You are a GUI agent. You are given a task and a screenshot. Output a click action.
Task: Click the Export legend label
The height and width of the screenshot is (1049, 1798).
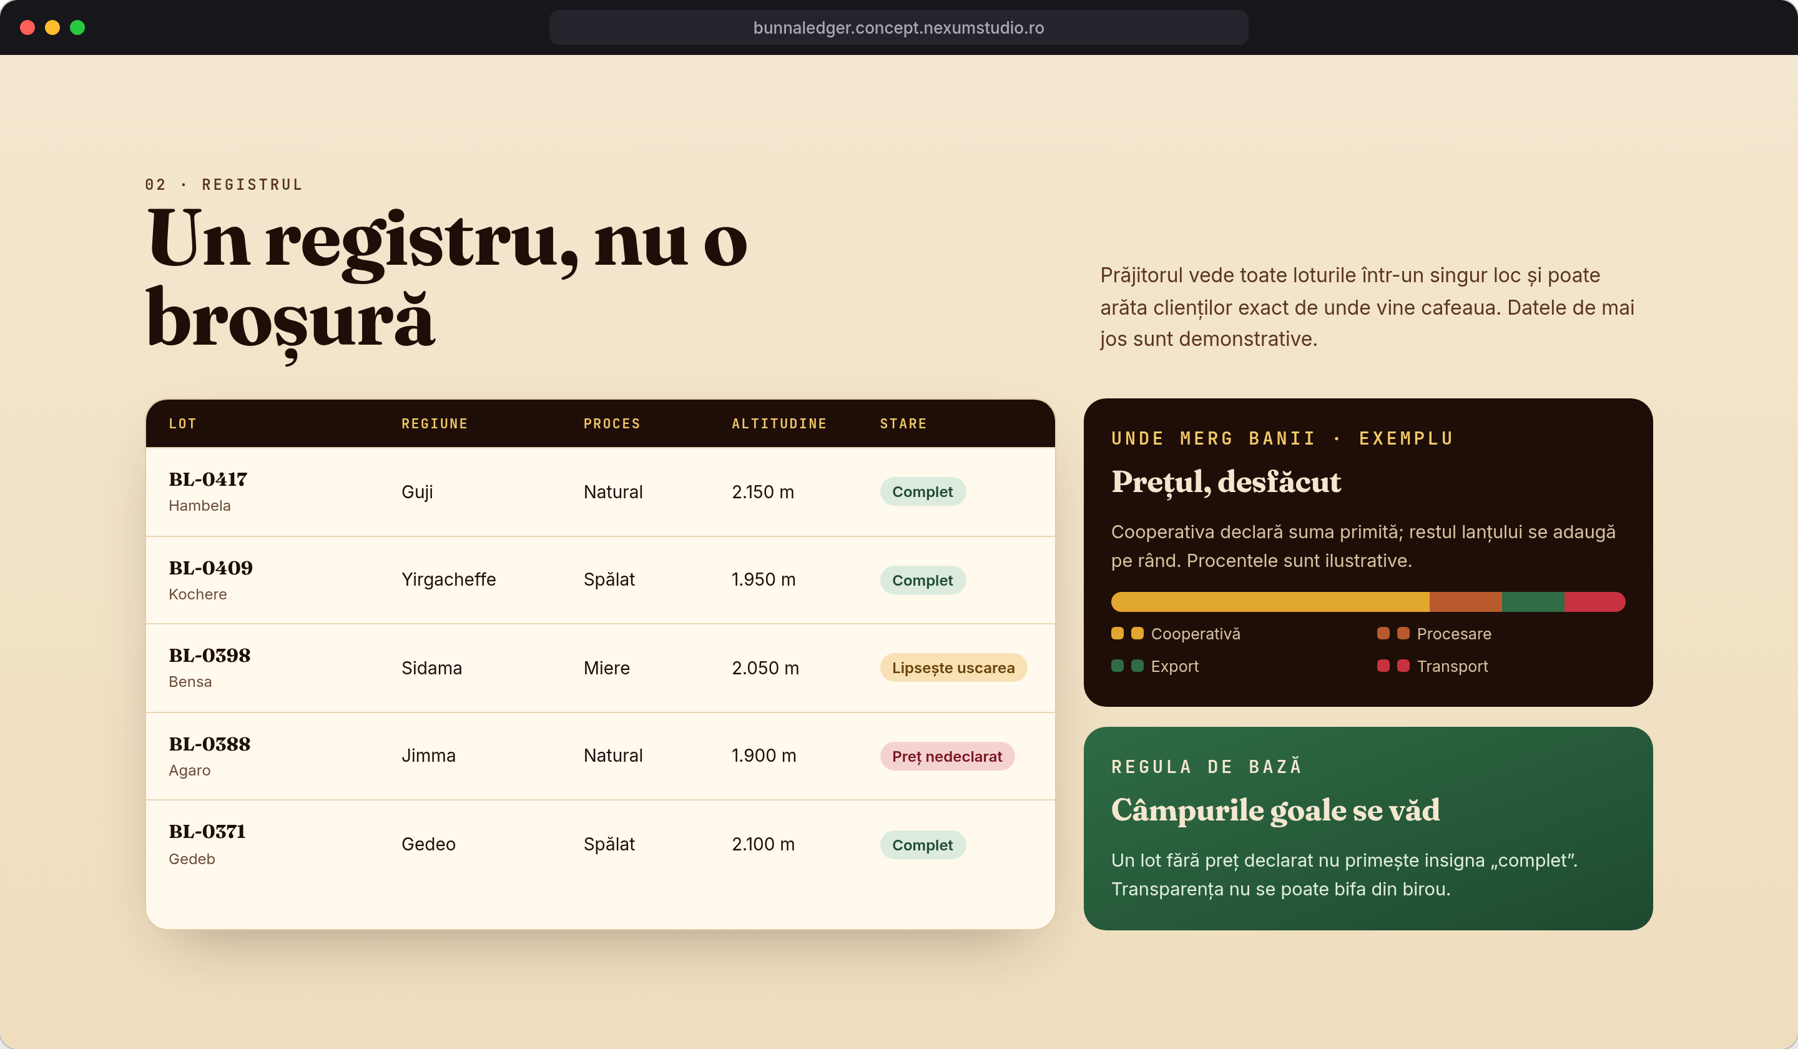point(1174,666)
